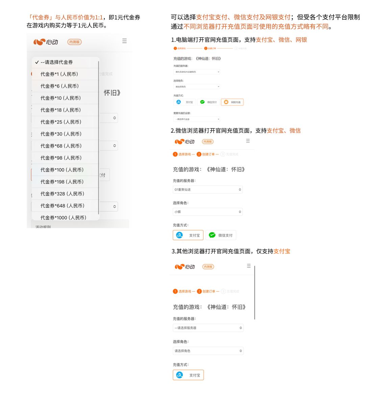Open the --请选择服务器 server dropdown

click(x=208, y=328)
